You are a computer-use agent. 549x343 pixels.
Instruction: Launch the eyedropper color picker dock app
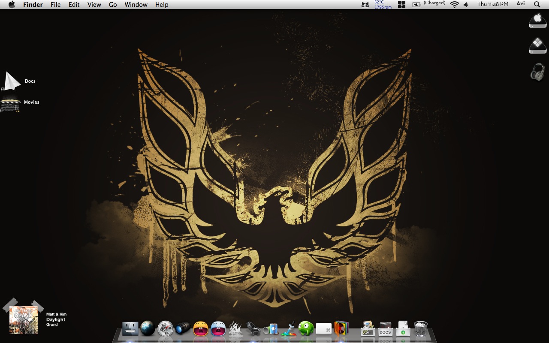pos(289,329)
